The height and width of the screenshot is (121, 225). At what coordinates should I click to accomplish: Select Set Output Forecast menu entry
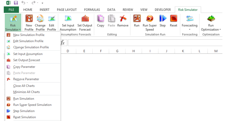33,60
